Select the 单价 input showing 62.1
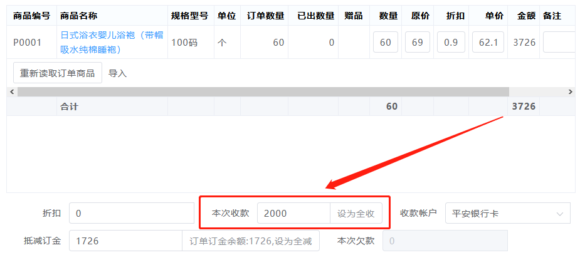 point(488,43)
